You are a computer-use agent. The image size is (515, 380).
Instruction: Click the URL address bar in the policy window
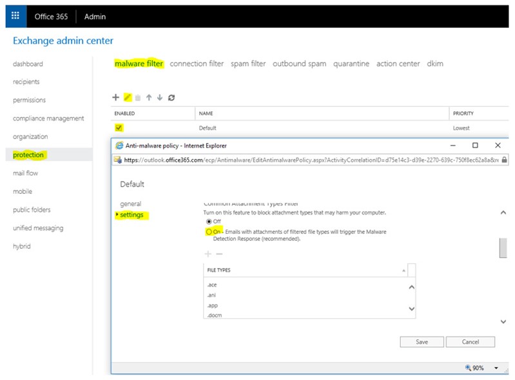point(309,160)
